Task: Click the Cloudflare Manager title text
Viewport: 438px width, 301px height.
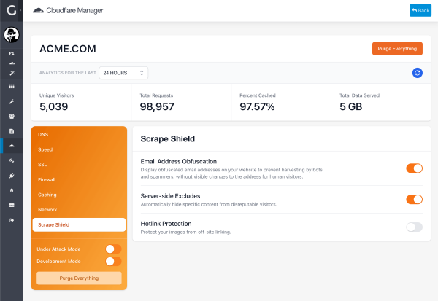Action: click(x=74, y=11)
